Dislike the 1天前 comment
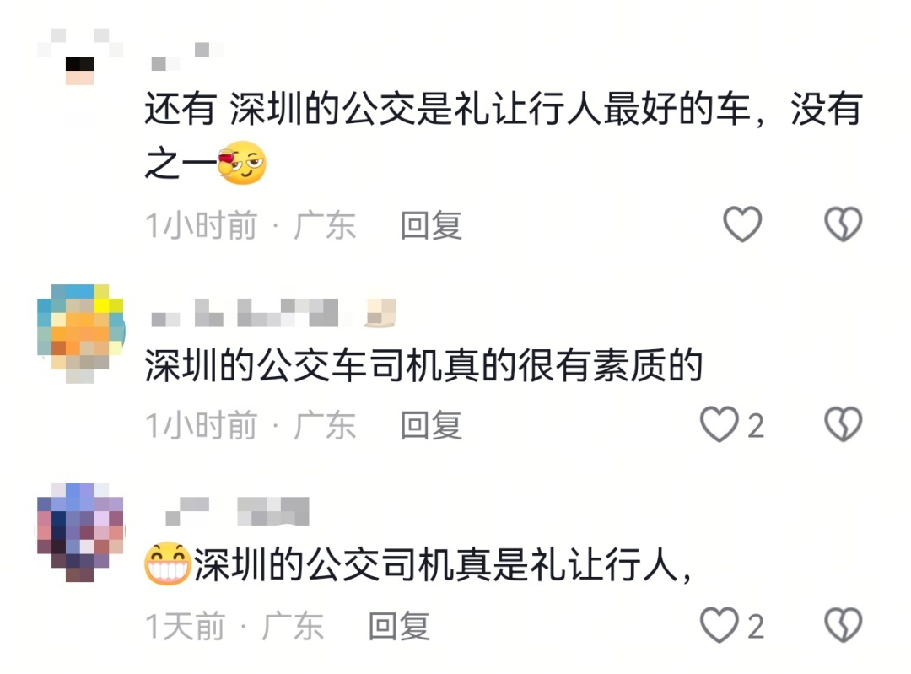Image resolution: width=911 pixels, height=674 pixels. coord(843,625)
